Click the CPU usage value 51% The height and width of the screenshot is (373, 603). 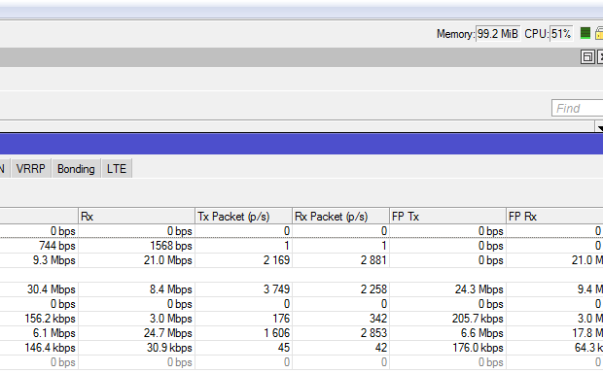561,34
